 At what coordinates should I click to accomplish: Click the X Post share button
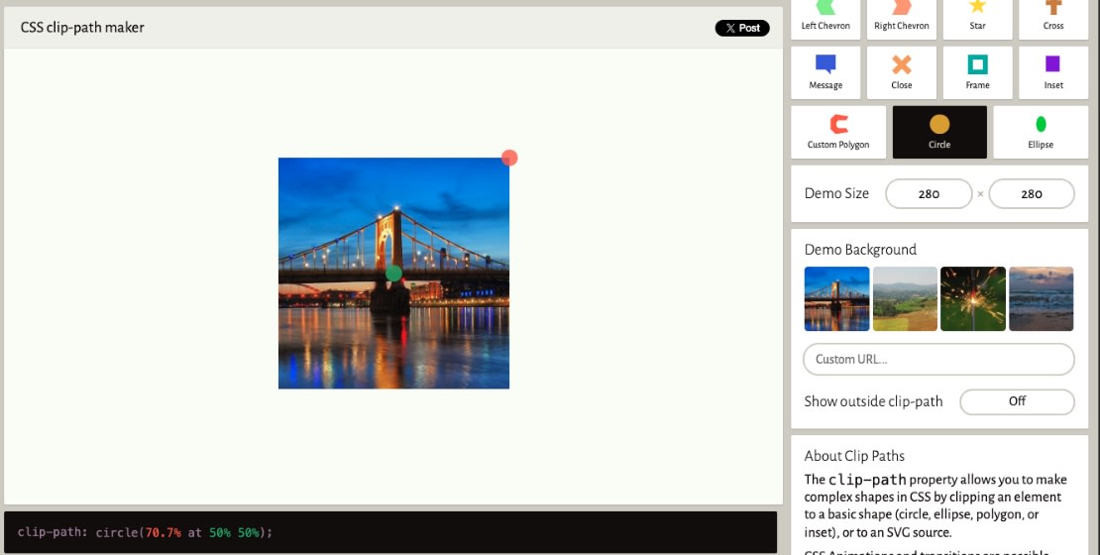click(x=742, y=28)
